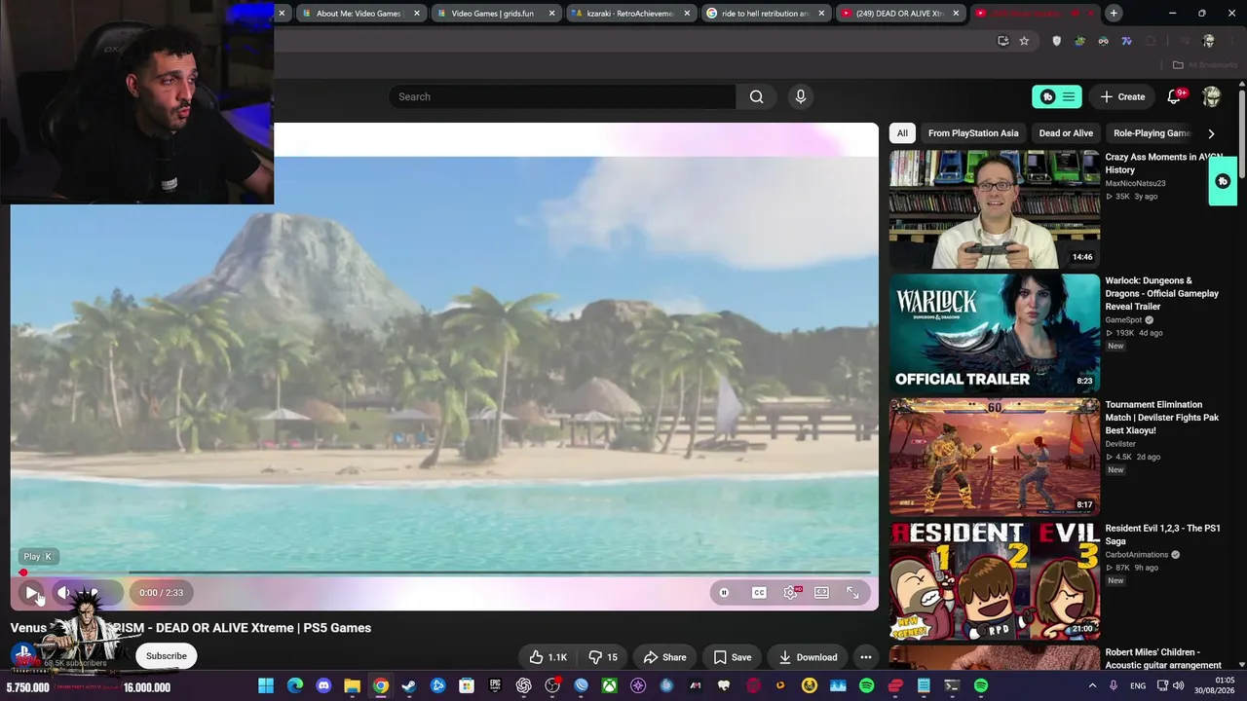Open system tray microphone indicator
Viewport: 1247px width, 701px height.
point(1114,685)
